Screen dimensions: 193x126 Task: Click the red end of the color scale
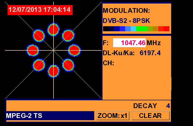166,29
